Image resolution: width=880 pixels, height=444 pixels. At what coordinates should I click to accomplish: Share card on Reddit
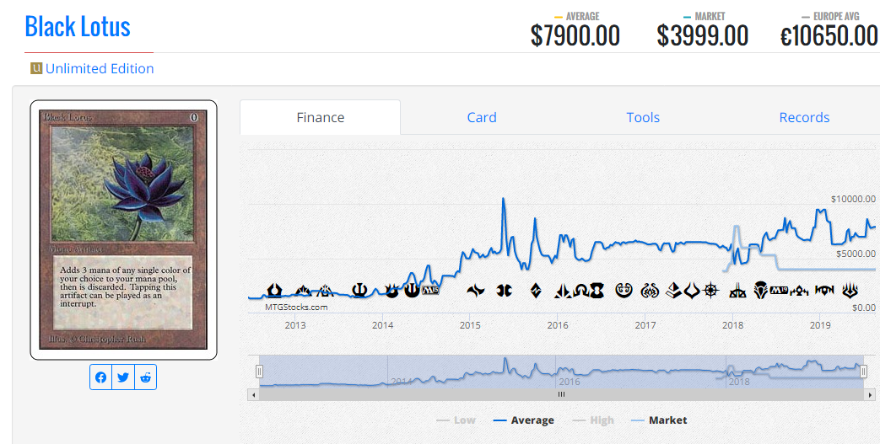tap(145, 377)
